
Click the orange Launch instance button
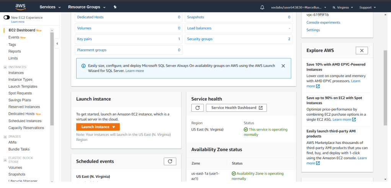(x=98, y=127)
